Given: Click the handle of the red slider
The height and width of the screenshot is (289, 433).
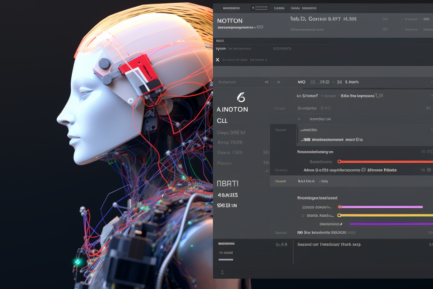Looking at the screenshot, I should (x=339, y=161).
